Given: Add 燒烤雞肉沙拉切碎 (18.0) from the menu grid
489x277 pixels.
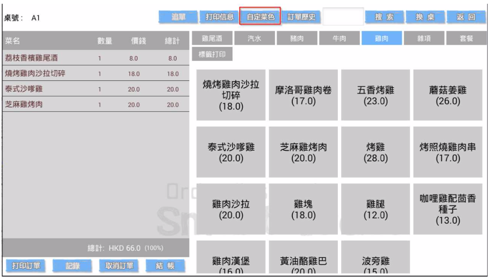Looking at the screenshot, I should [231, 95].
